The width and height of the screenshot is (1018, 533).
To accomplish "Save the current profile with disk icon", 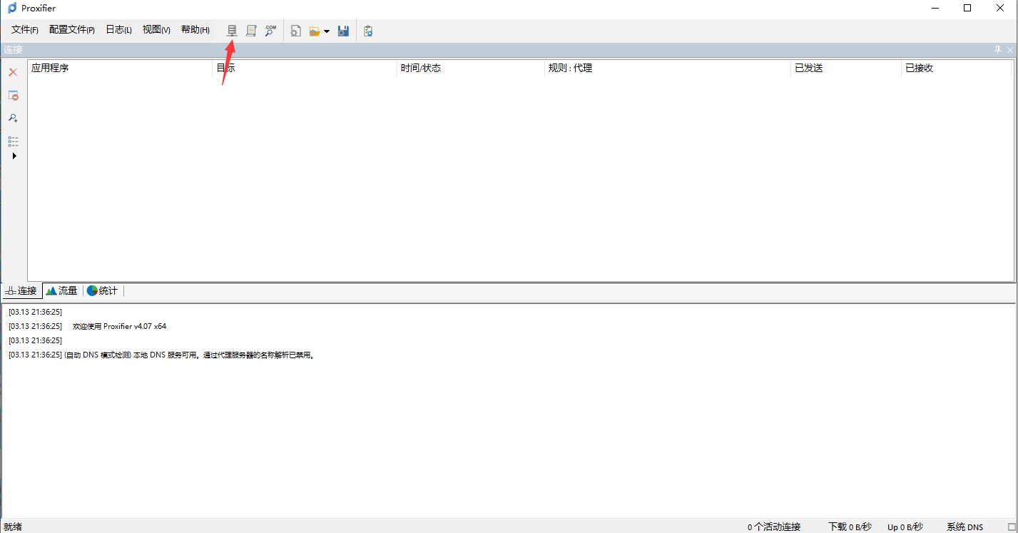I will coord(343,30).
